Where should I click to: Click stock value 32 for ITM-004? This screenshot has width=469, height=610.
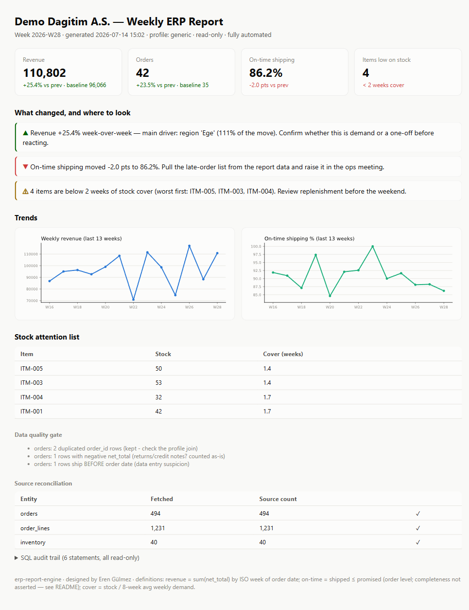point(158,397)
